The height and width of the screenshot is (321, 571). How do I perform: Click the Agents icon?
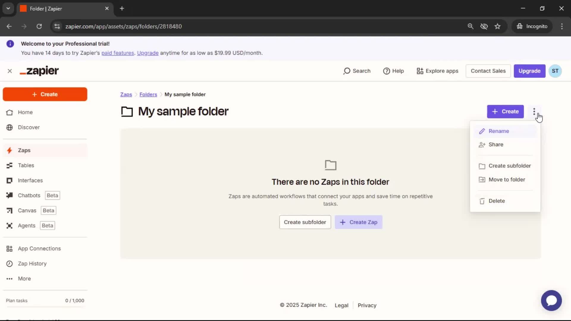coord(10,226)
